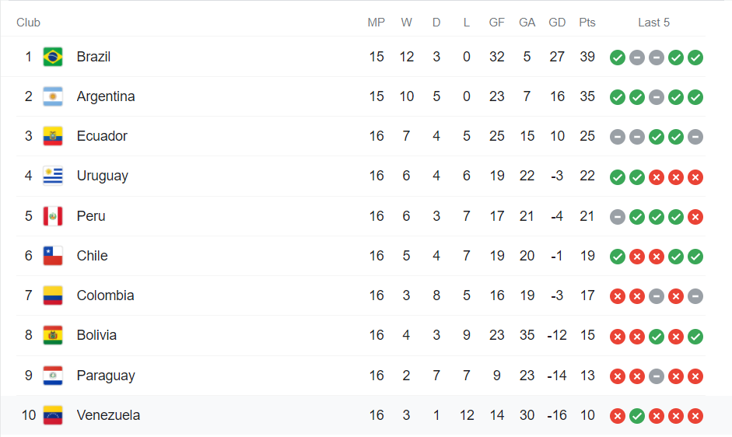Screen dimensions: 732x437
Task: Click the Last 5 column header
Action: pos(653,23)
